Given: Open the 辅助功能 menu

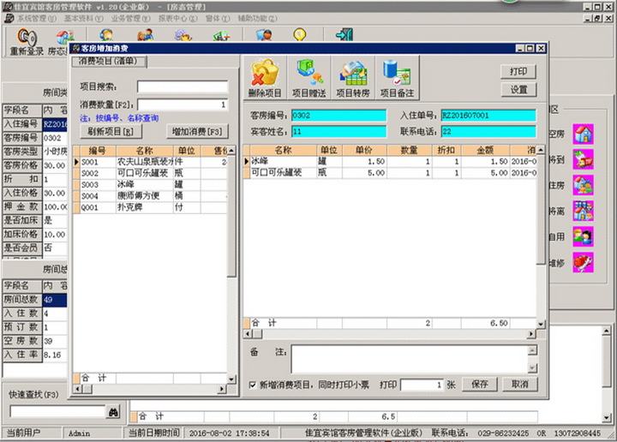Looking at the screenshot, I should point(257,19).
